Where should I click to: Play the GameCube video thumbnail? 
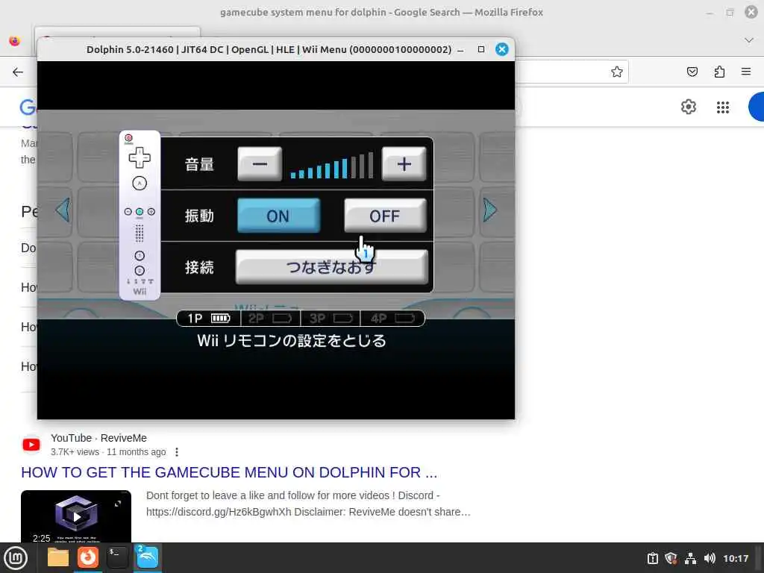(76, 516)
